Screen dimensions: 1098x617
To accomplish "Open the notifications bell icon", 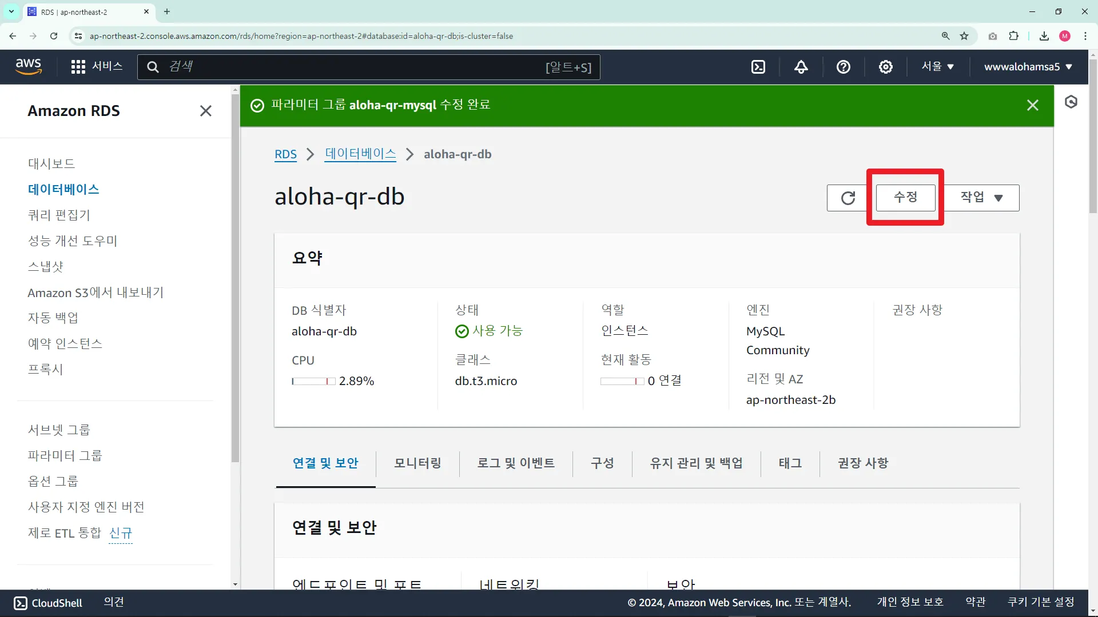I will point(801,67).
